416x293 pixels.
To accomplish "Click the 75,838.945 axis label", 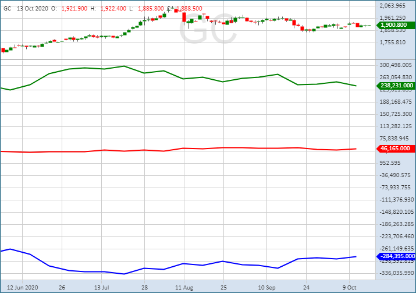I will tap(394, 139).
